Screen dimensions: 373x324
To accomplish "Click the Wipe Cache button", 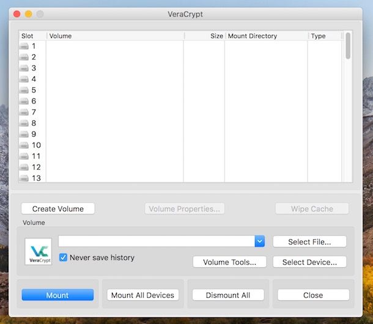I will tap(312, 208).
